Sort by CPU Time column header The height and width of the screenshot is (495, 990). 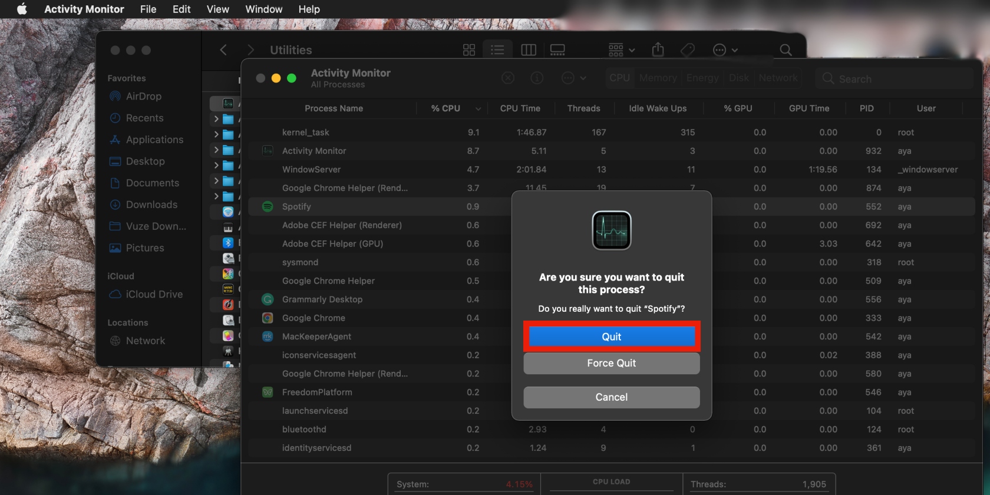click(x=520, y=108)
